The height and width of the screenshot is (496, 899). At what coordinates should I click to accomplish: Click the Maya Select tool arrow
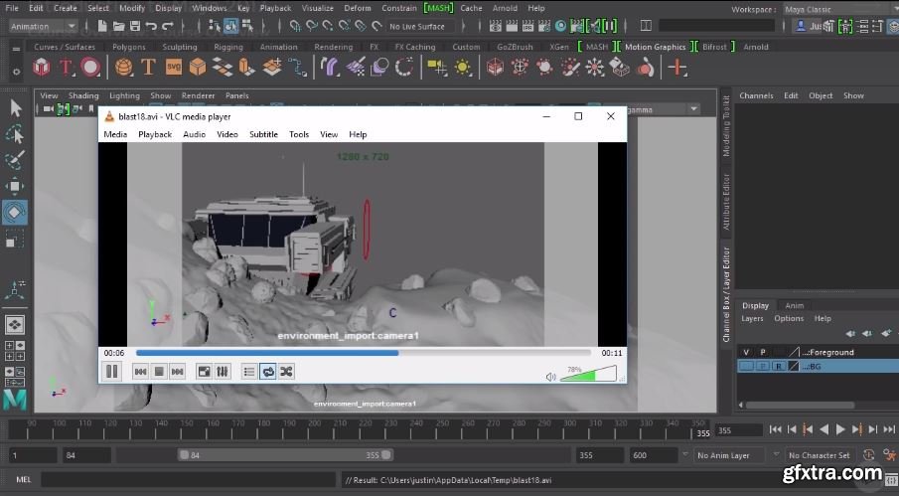point(15,107)
